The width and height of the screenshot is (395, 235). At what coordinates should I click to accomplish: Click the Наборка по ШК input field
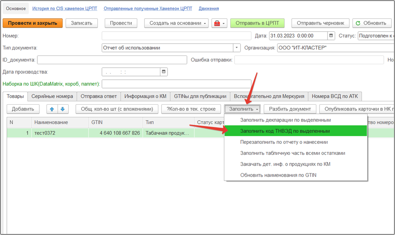point(176,84)
